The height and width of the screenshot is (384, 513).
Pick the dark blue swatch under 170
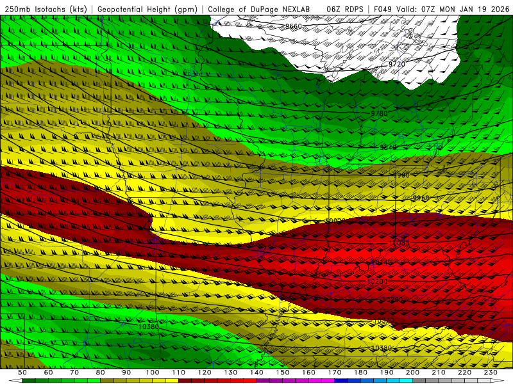pos(341,381)
